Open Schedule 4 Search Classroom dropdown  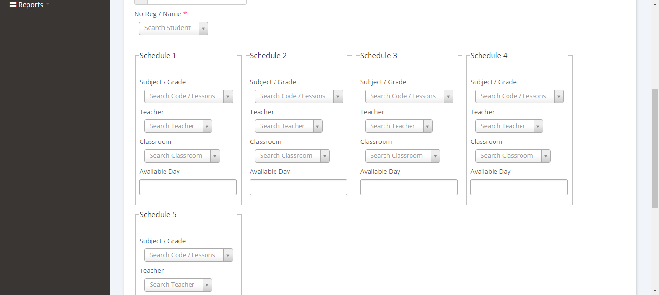(512, 156)
